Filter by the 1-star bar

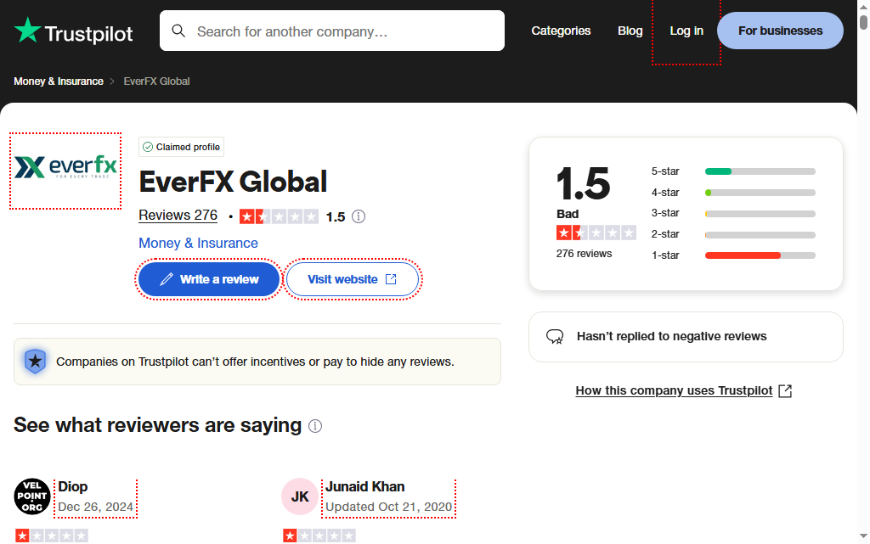[733, 255]
